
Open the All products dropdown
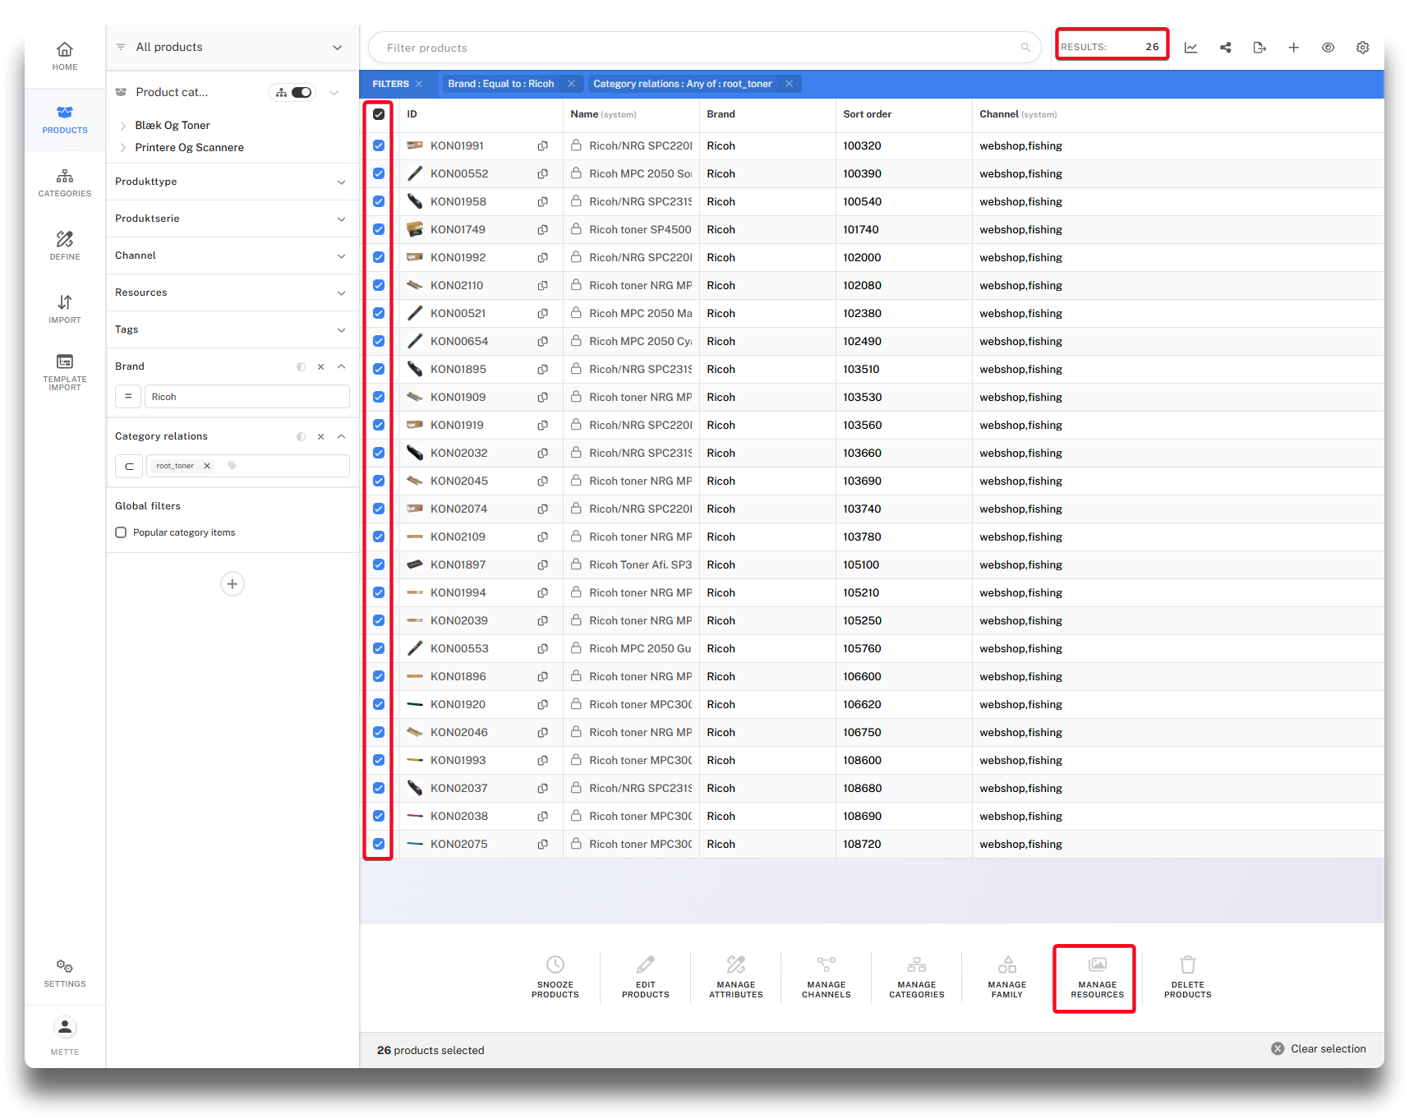[x=337, y=48]
